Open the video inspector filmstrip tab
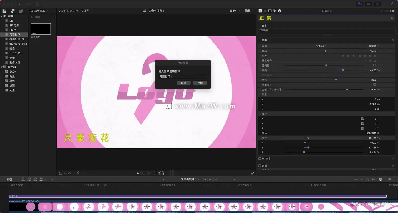The width and height of the screenshot is (398, 213). pos(270,11)
